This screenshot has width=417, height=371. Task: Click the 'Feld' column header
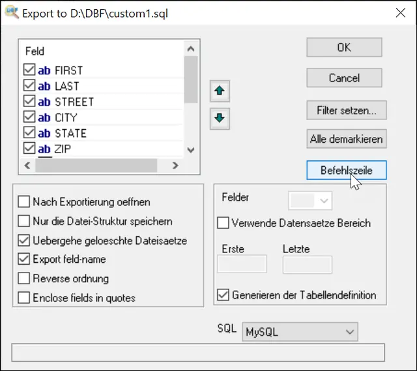pyautogui.click(x=35, y=51)
